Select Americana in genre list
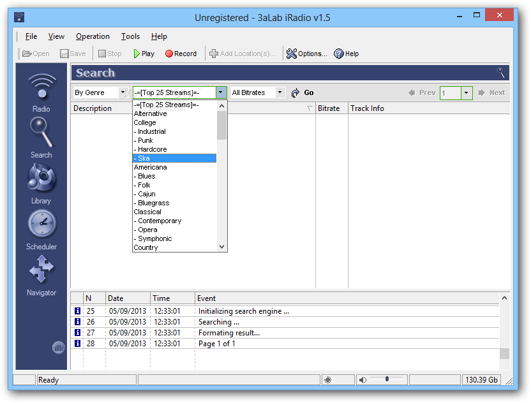The width and height of the screenshot is (531, 403). click(174, 167)
